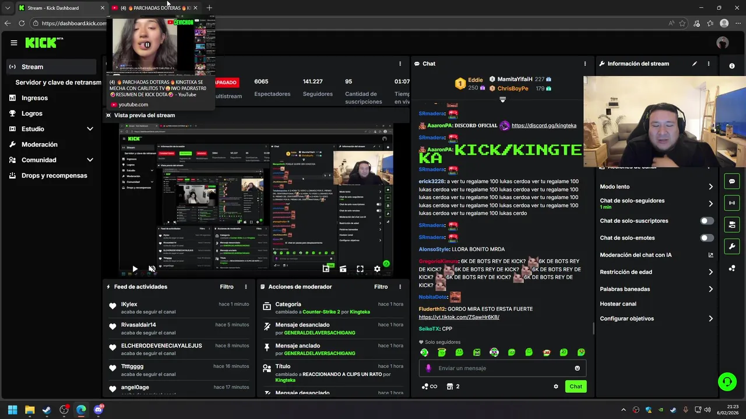The height and width of the screenshot is (419, 746).
Task: Unmute the stream preview audio
Action: click(152, 269)
